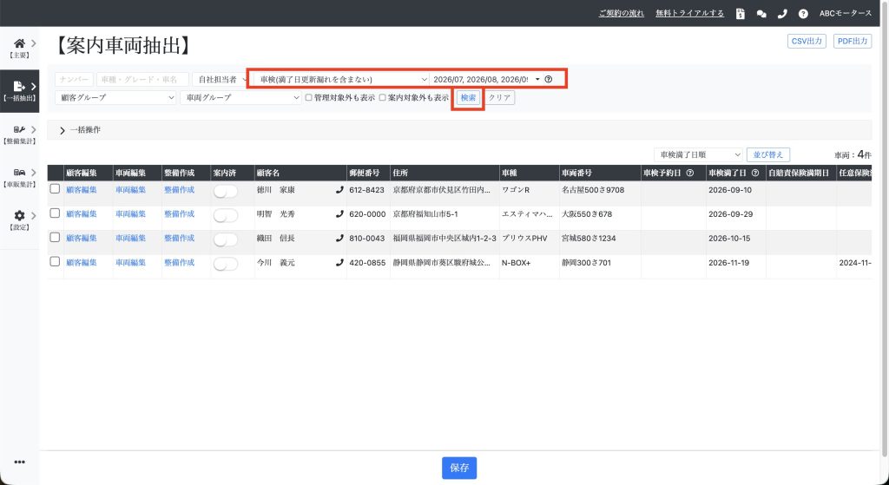Tick the row checkbox for 徳川 家康
This screenshot has width=889, height=485.
55,188
